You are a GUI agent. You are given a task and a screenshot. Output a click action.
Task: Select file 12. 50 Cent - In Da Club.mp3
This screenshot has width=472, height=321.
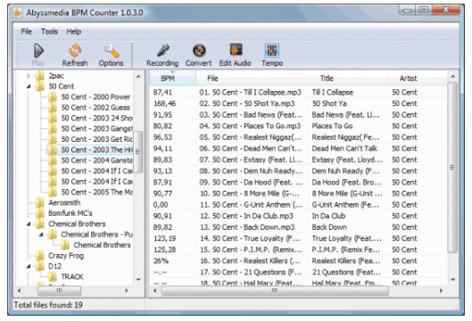[x=246, y=216]
